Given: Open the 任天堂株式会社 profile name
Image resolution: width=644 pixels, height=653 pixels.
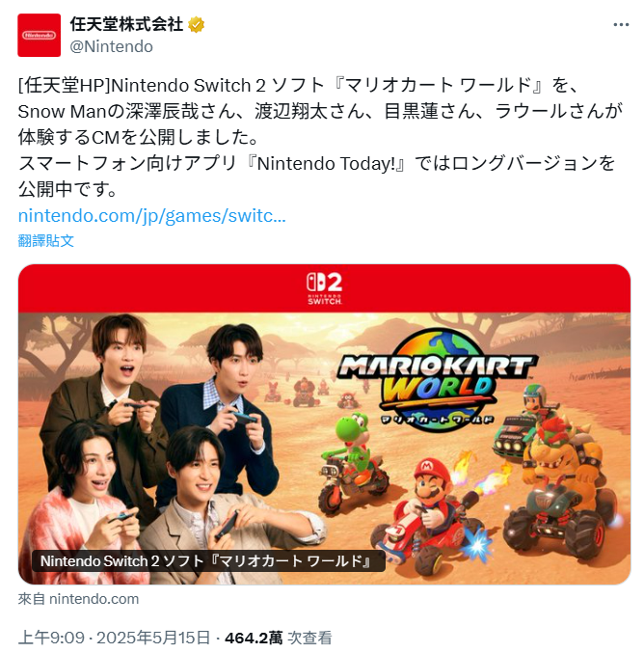Looking at the screenshot, I should coord(126,24).
